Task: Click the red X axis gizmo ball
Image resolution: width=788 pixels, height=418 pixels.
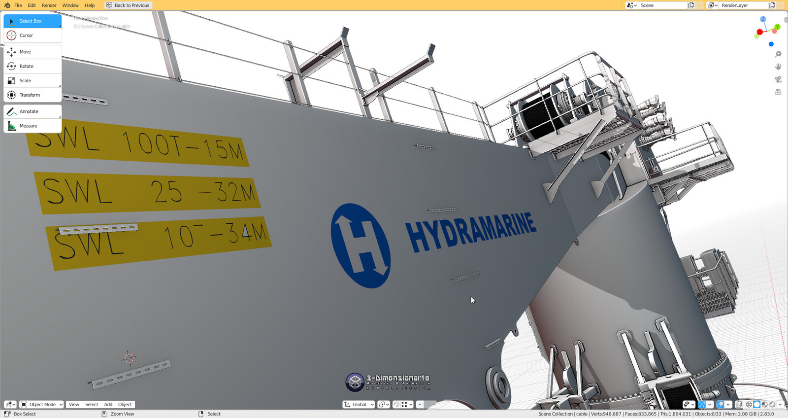Action: pos(760,32)
